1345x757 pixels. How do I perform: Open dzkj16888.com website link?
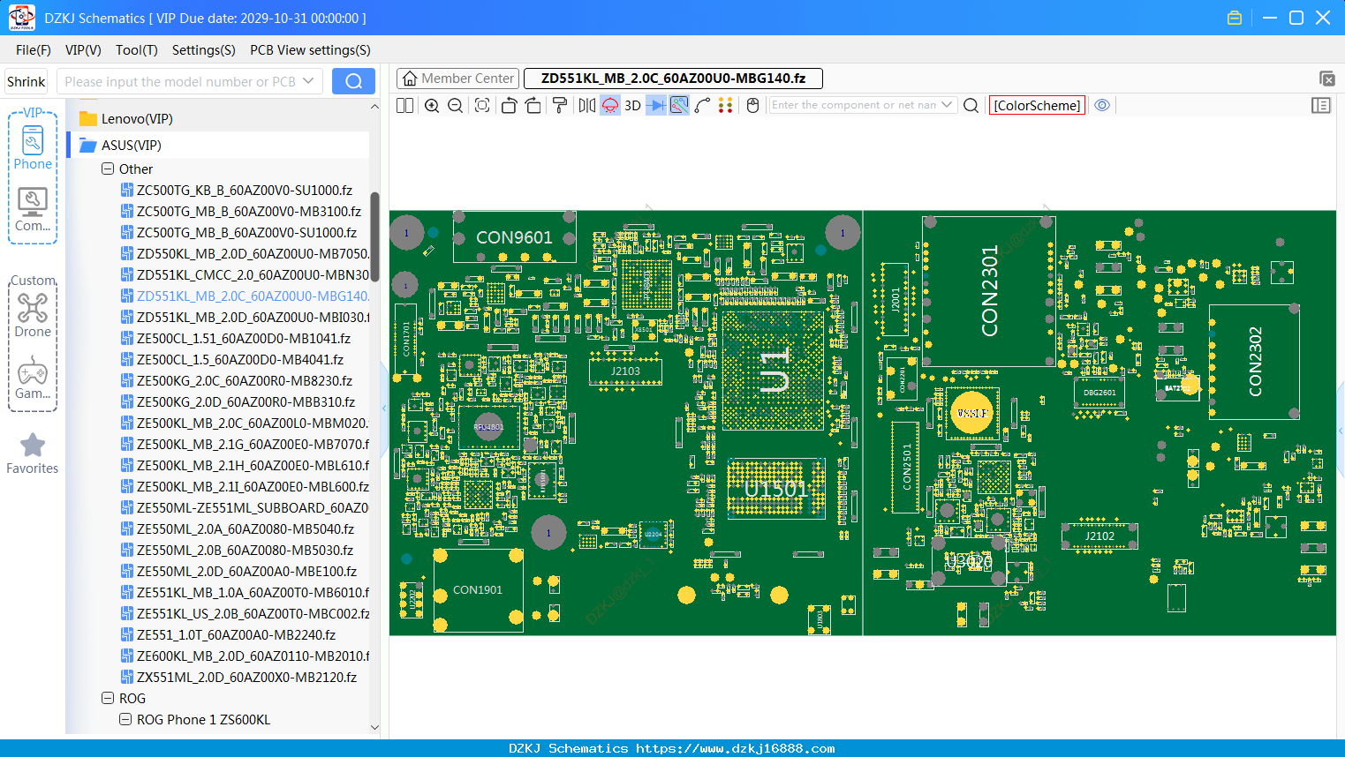coord(735,748)
